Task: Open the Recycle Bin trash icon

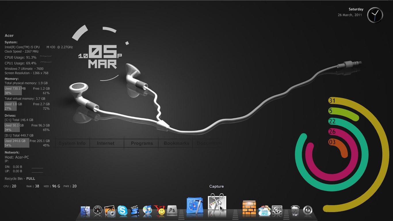Action: tap(295, 211)
